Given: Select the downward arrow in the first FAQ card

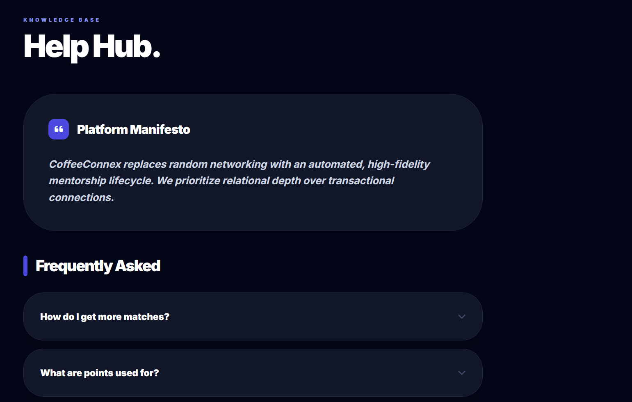Looking at the screenshot, I should [462, 317].
